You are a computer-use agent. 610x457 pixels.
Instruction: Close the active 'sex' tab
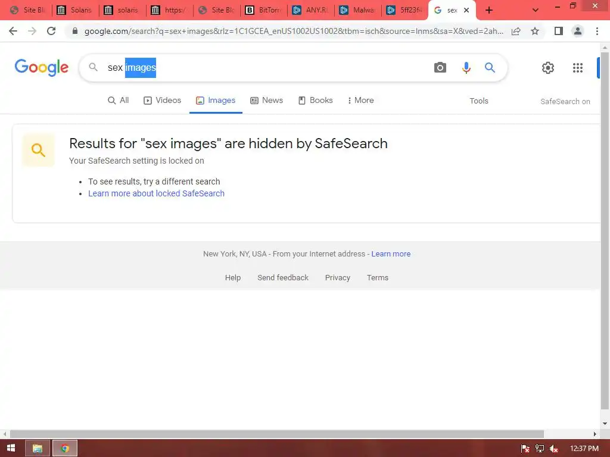coord(466,10)
